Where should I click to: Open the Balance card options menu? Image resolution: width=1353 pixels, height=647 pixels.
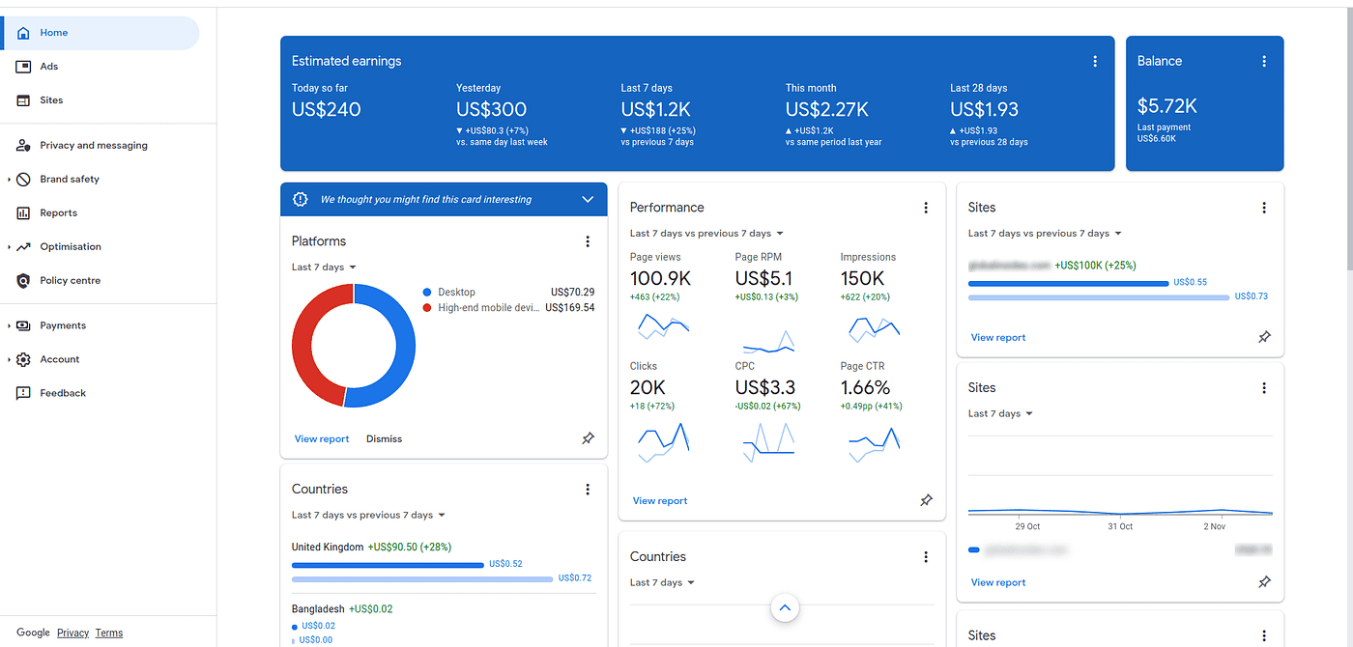1264,60
